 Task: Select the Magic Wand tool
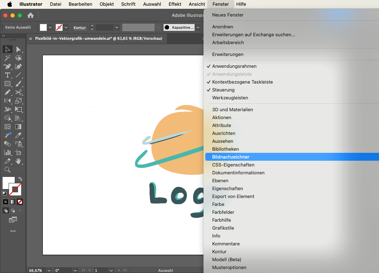pos(7,58)
